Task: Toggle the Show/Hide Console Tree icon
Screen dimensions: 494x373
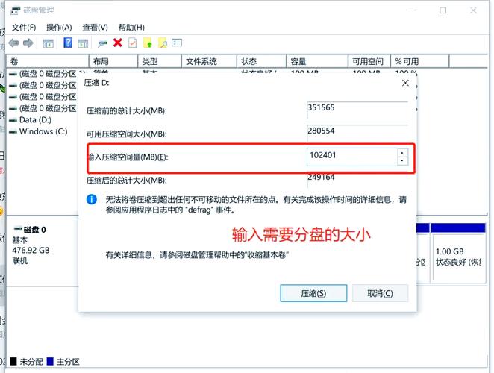Action: click(49, 43)
